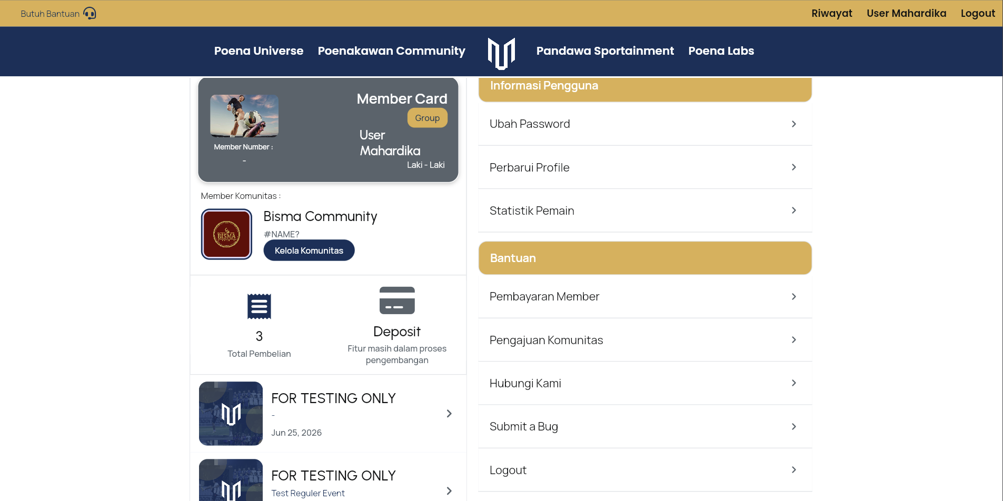Click the headset help icon

90,13
